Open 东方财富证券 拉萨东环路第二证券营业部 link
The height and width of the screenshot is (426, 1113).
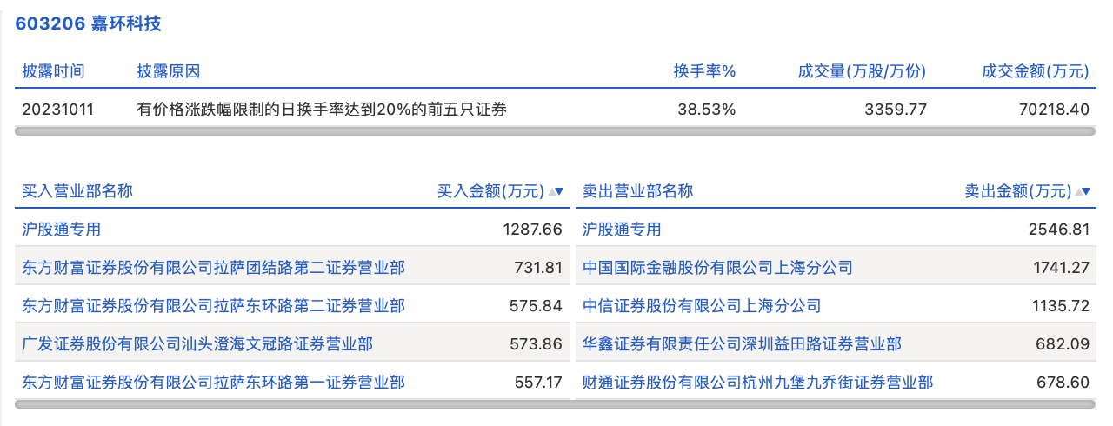(x=213, y=306)
